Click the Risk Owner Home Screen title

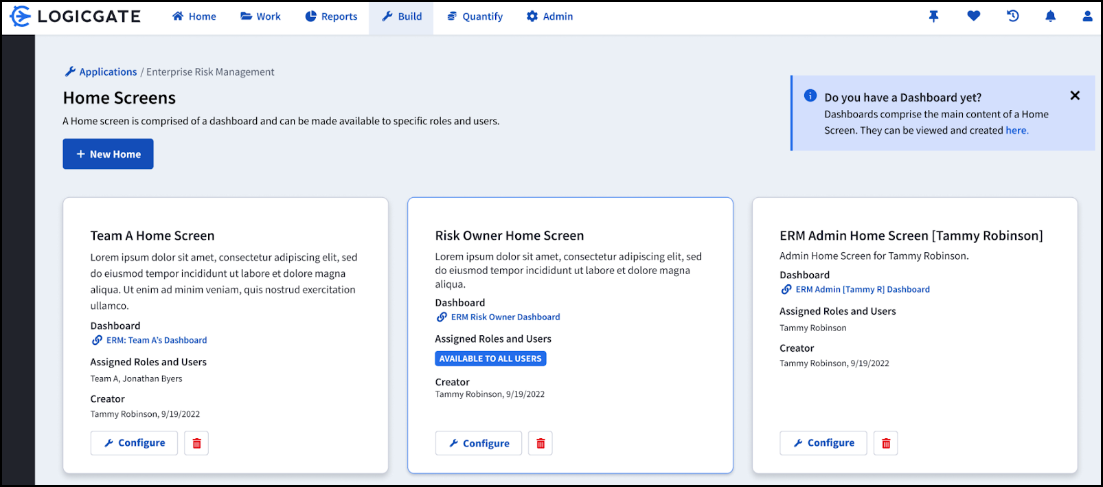[510, 236]
